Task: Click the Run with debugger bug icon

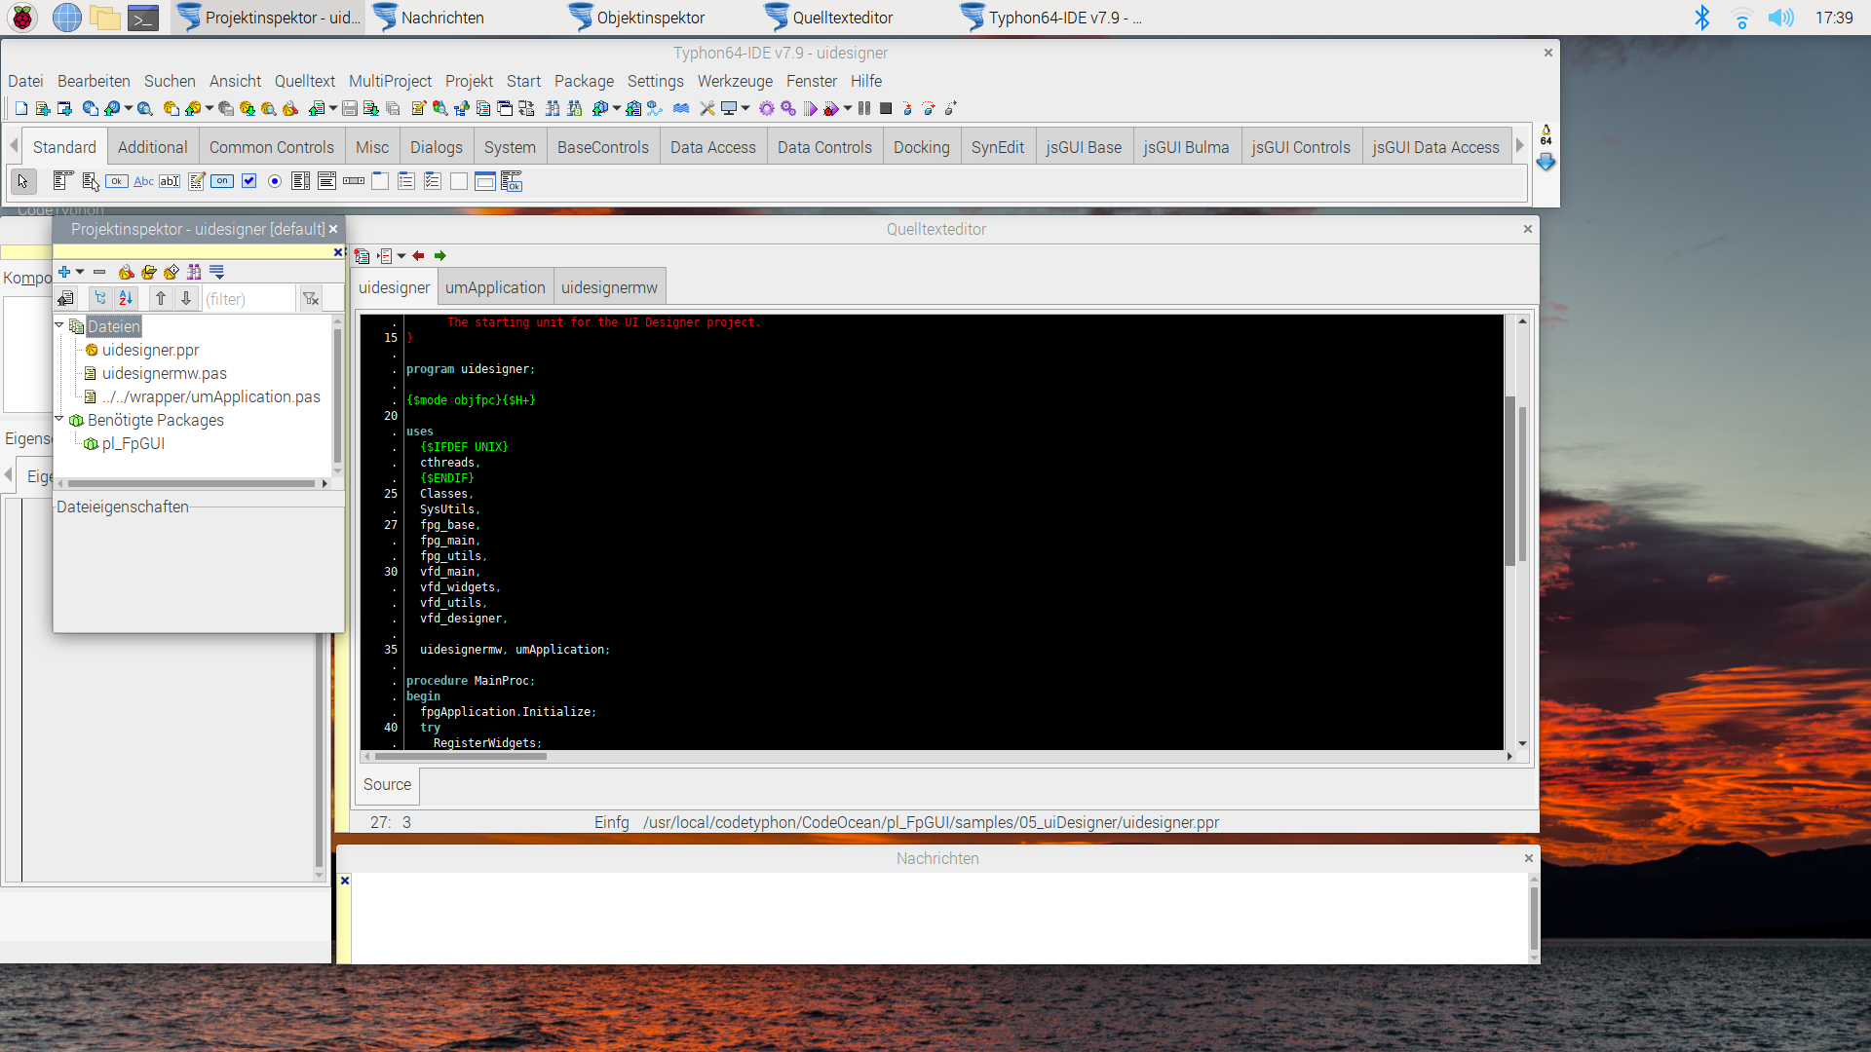Action: click(x=831, y=108)
